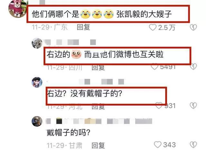The image size is (206, 153).
Task: Select the reply text 右边？没有戴帽子的？
Action: pos(85,94)
